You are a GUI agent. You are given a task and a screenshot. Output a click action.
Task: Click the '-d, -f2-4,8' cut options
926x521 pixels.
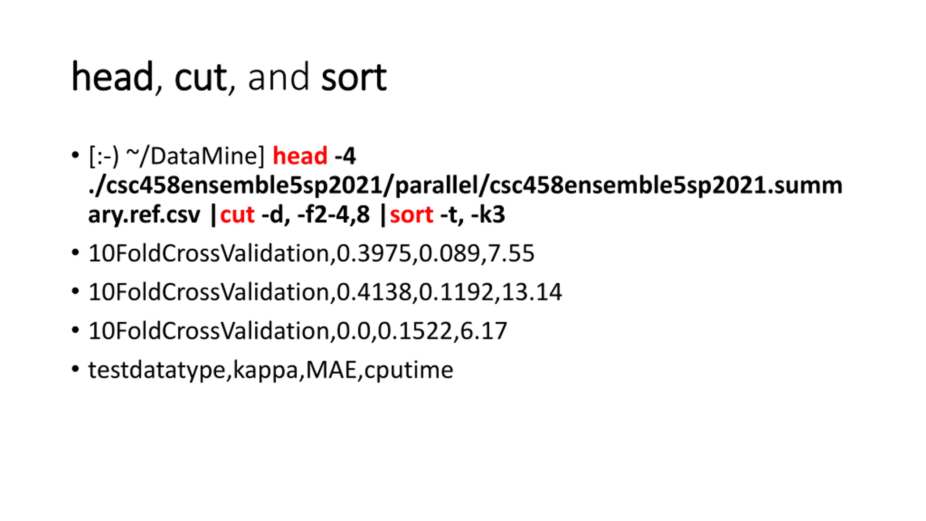(x=315, y=215)
